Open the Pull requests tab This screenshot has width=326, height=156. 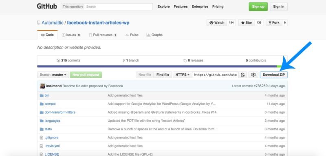pos(103,35)
